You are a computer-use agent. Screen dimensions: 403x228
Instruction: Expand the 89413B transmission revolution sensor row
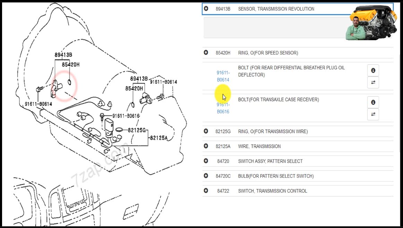click(206, 8)
